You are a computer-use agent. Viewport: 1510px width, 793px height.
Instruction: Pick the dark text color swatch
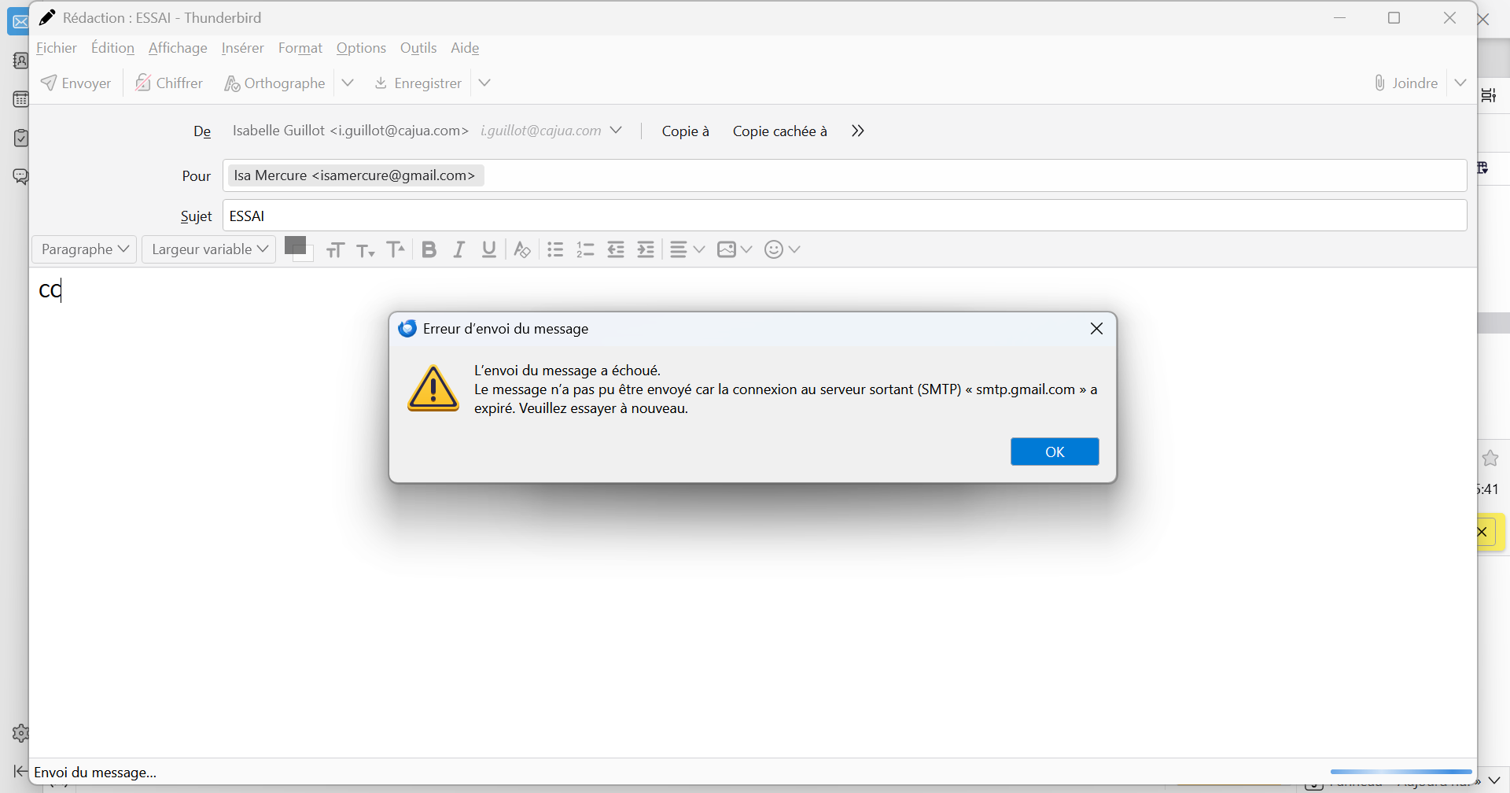click(x=294, y=244)
